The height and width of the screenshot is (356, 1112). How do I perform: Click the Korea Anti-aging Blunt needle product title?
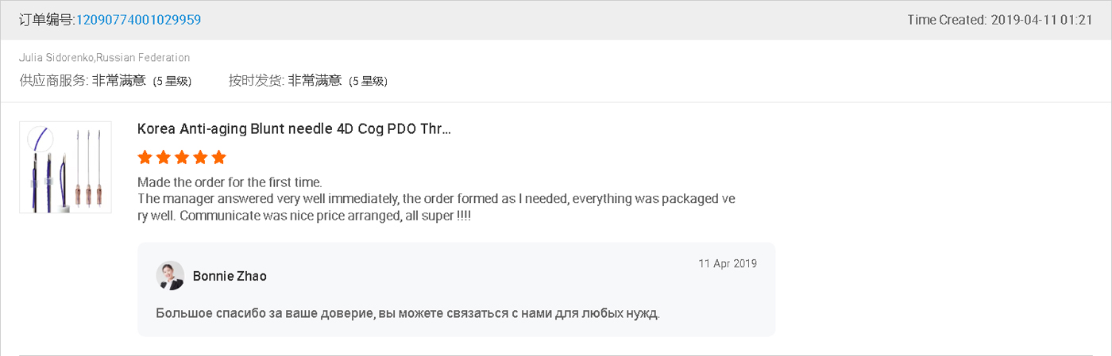tap(294, 129)
